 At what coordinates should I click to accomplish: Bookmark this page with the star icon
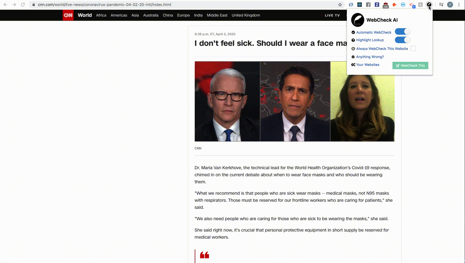click(340, 5)
